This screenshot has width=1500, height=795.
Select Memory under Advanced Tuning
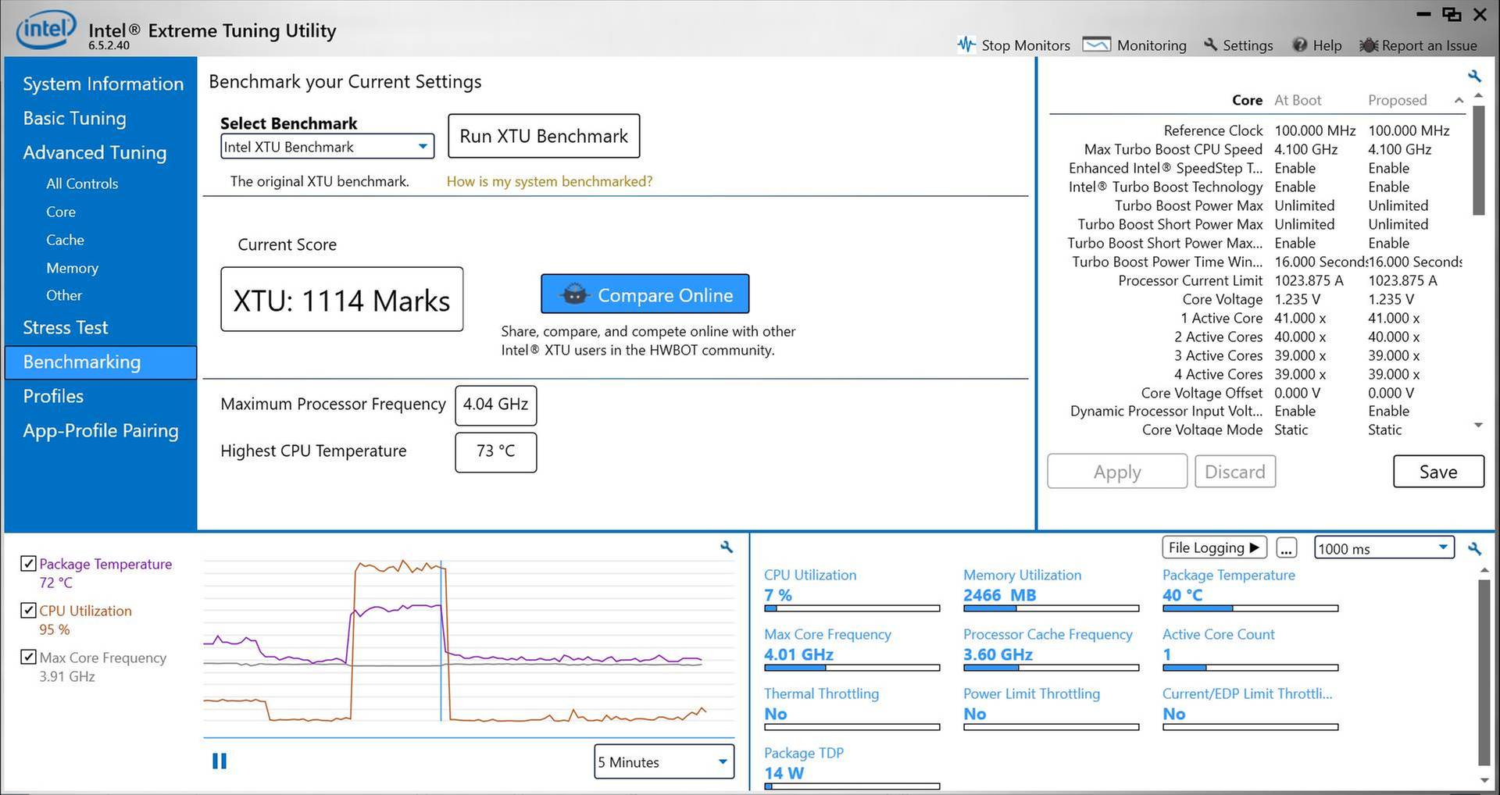click(72, 268)
